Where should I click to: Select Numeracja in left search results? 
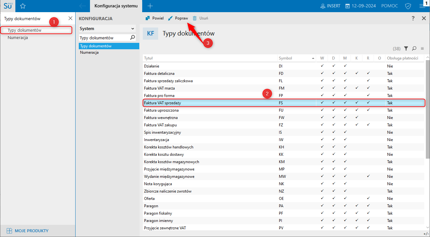18,37
